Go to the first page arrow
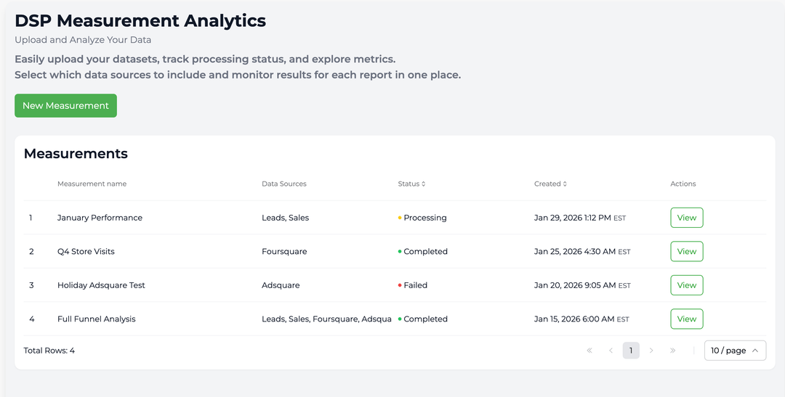 589,351
